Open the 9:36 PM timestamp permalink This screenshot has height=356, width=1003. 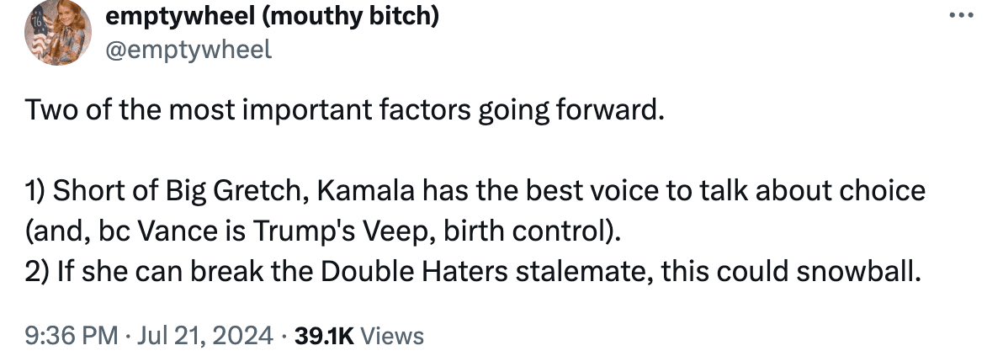tap(72, 336)
